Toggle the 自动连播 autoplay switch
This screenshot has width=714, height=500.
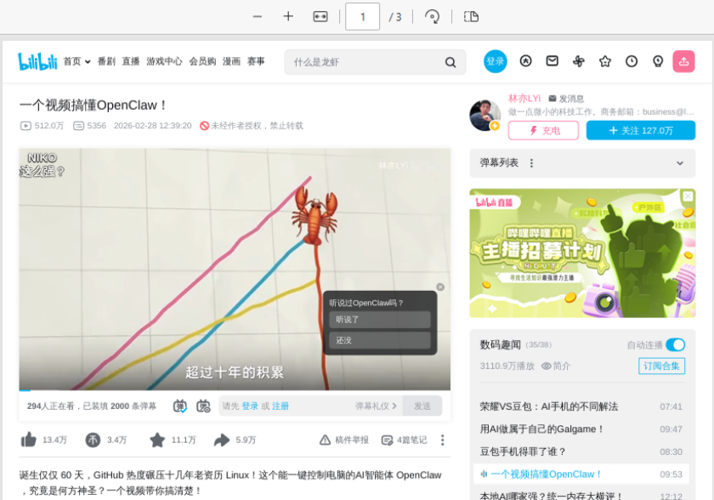[675, 344]
